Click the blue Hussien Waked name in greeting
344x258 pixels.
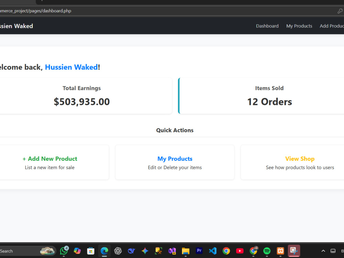pyautogui.click(x=72, y=67)
